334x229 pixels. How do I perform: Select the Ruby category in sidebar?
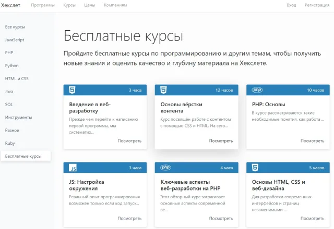(x=10, y=143)
